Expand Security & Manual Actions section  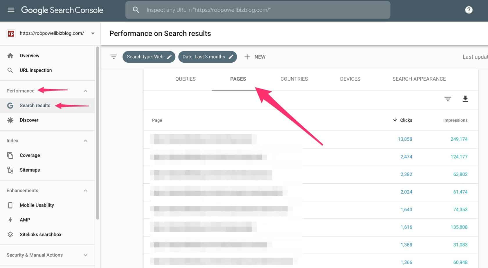pyautogui.click(x=85, y=255)
